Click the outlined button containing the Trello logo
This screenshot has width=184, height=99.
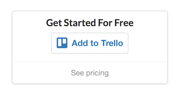(x=90, y=43)
